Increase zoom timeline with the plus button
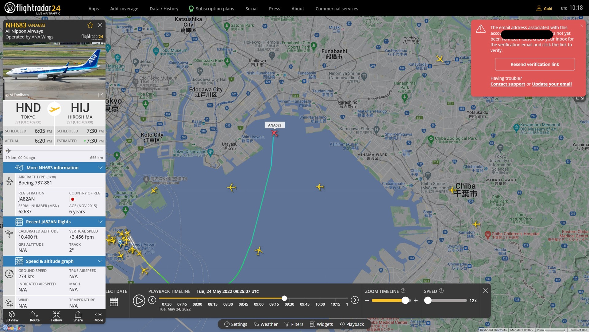Screen dimensions: 589x332 [416, 300]
